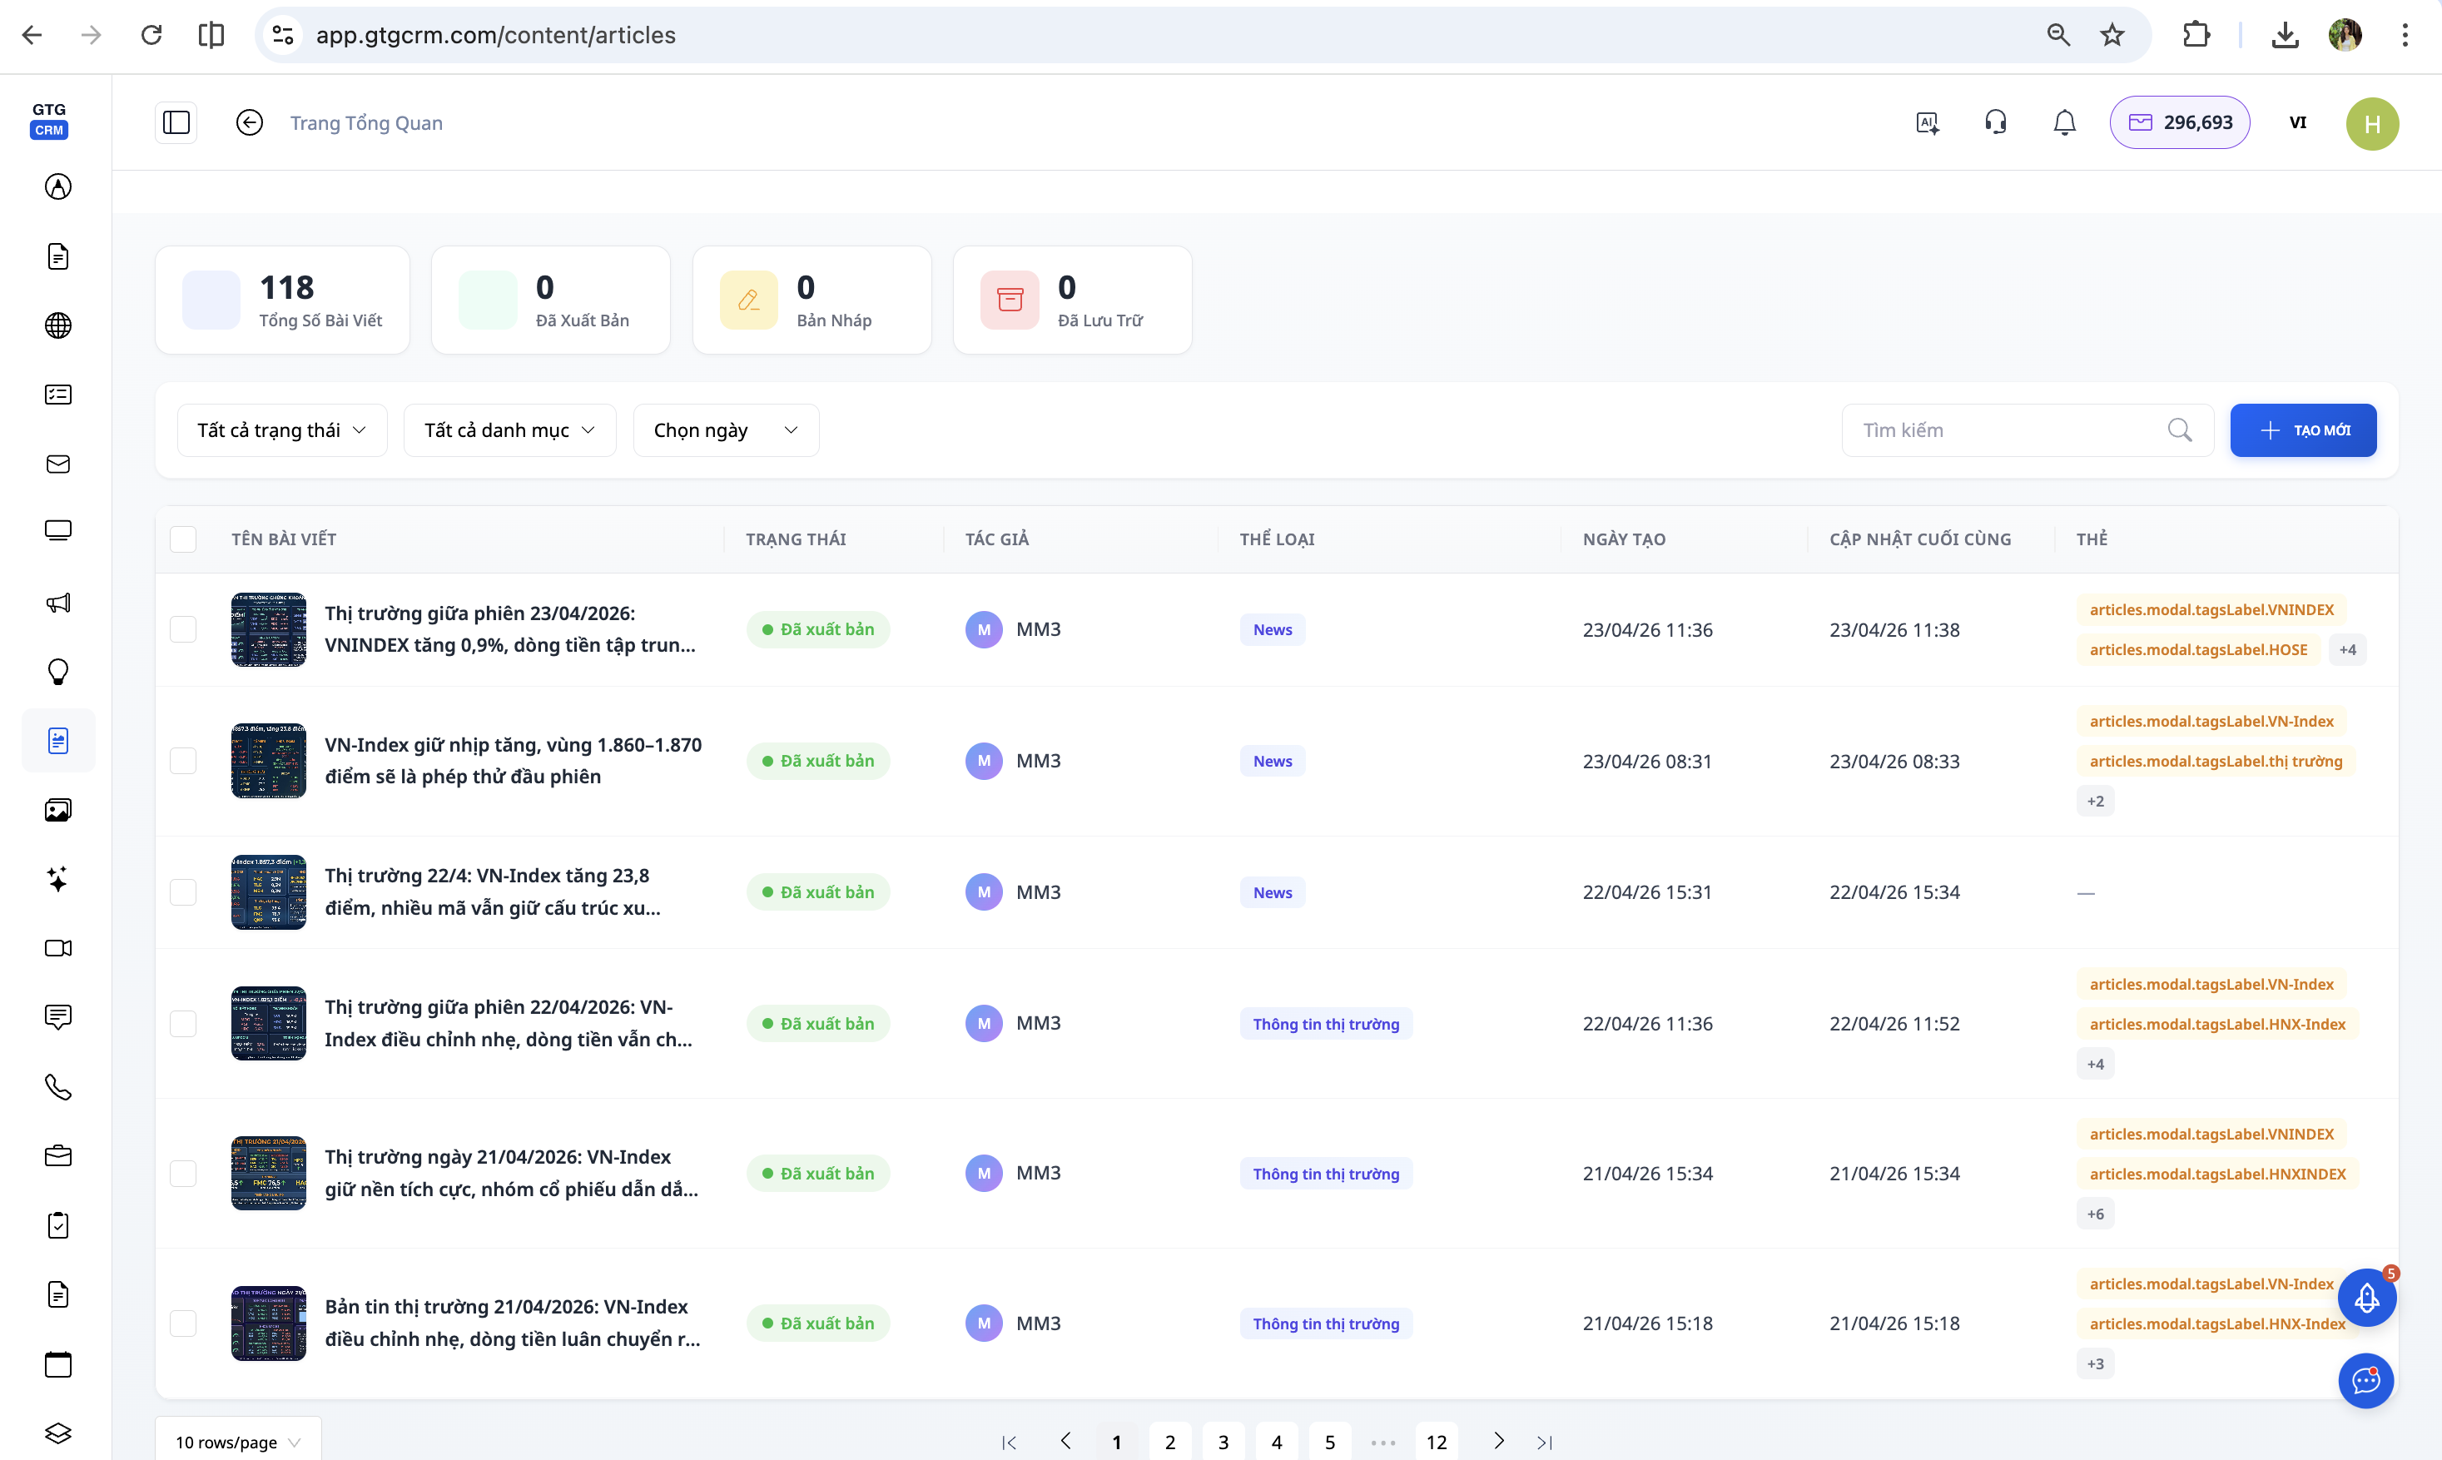Screen dimensions: 2442x1460
Task: Open the 'Tất cả trạng thái' dropdown
Action: click(x=281, y=430)
